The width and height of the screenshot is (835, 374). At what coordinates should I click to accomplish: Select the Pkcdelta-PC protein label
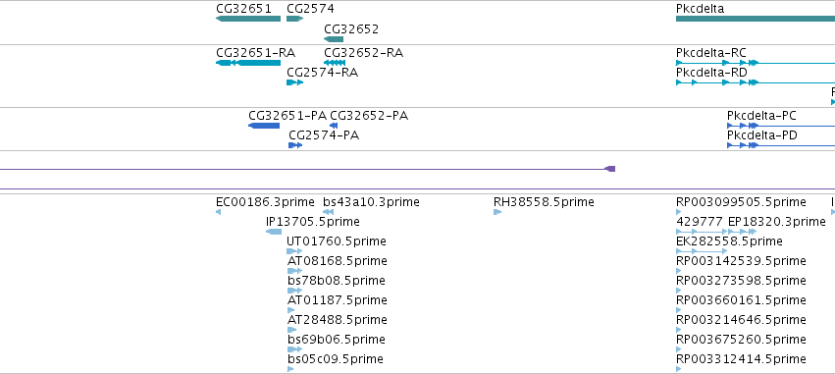(761, 116)
